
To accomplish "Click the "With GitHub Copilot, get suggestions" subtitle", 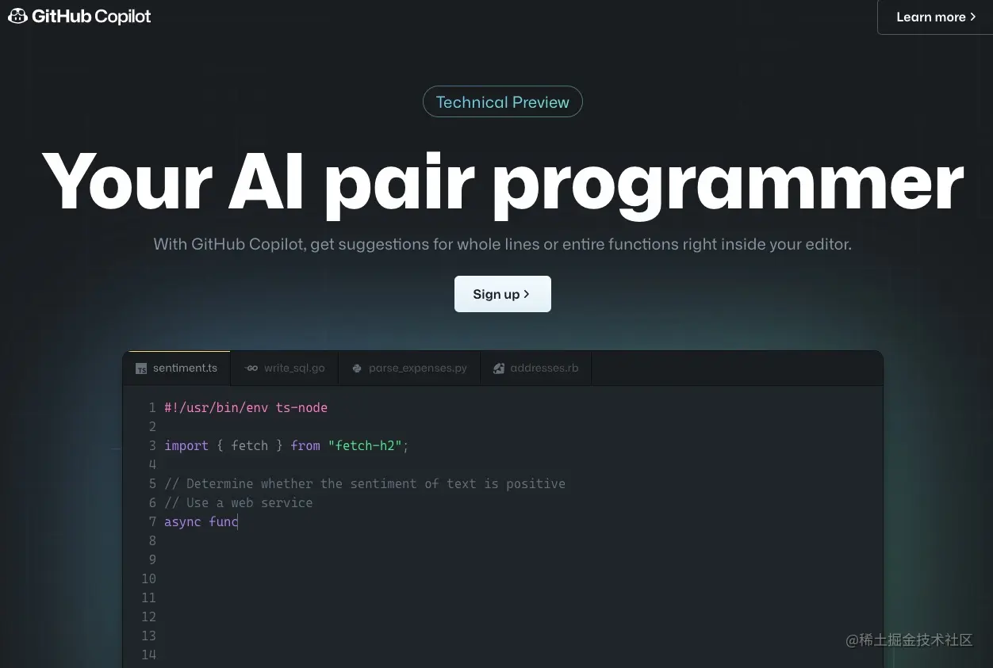I will (503, 244).
